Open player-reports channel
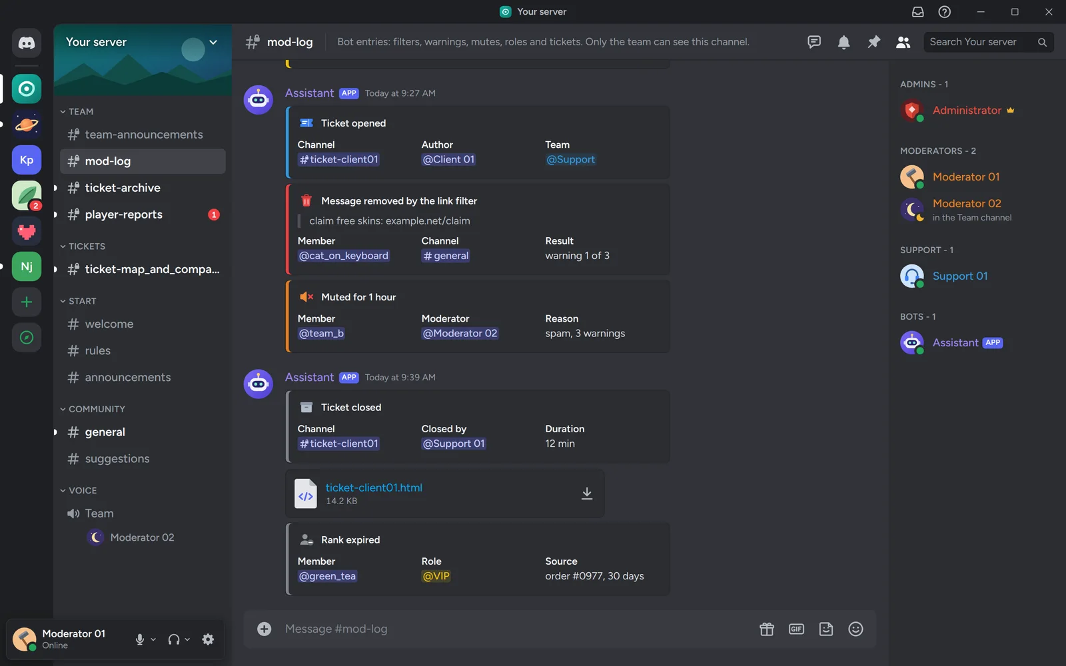This screenshot has height=666, width=1066. 143,214
